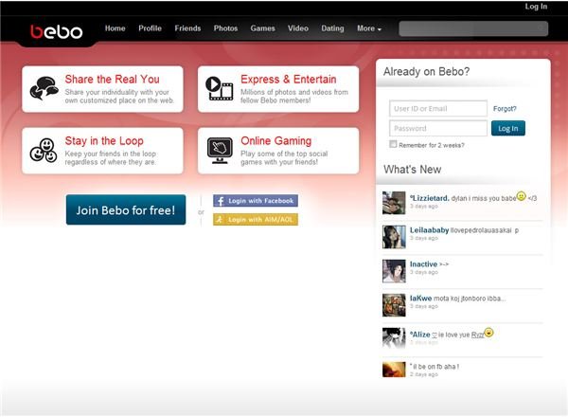Focus the User ID or Email field
This screenshot has height=417, width=568.
[x=438, y=108]
